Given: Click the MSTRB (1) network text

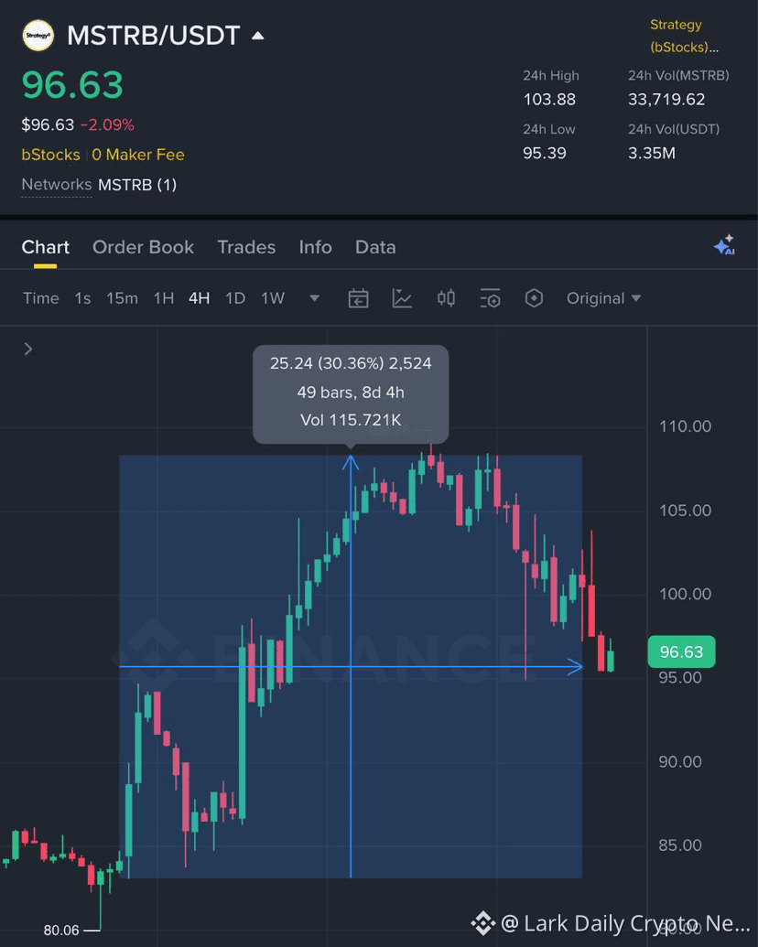Looking at the screenshot, I should pyautogui.click(x=137, y=184).
